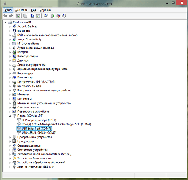Click the Scan for hardware changes icon
This screenshot has width=188, height=180.
pyautogui.click(x=45, y=16)
